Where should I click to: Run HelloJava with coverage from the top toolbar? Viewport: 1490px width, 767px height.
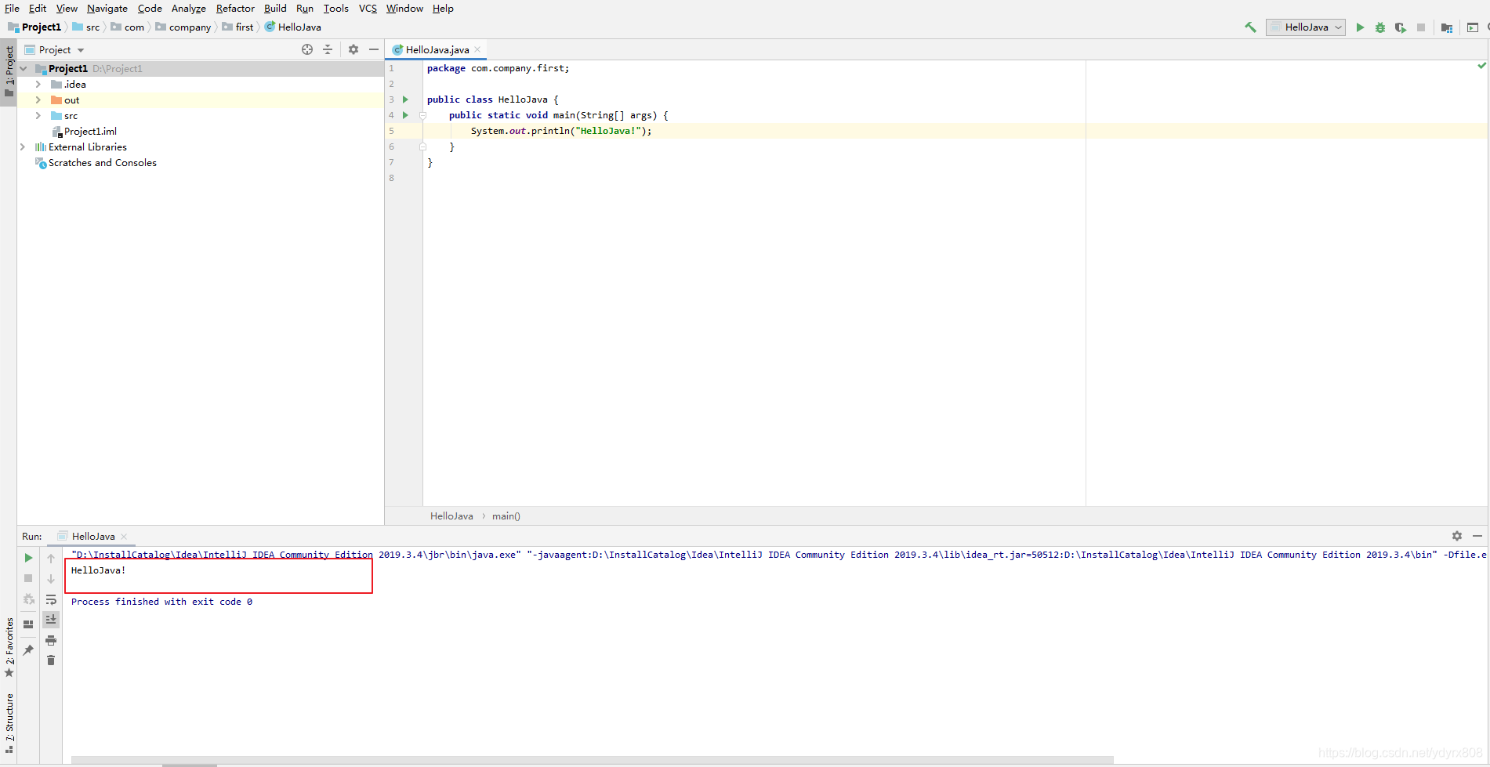(x=1401, y=27)
